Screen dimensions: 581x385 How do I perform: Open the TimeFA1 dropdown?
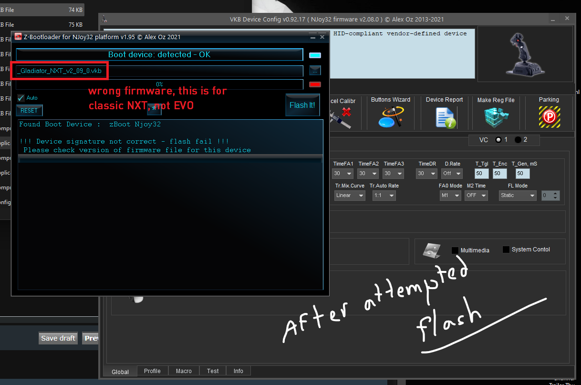(343, 174)
